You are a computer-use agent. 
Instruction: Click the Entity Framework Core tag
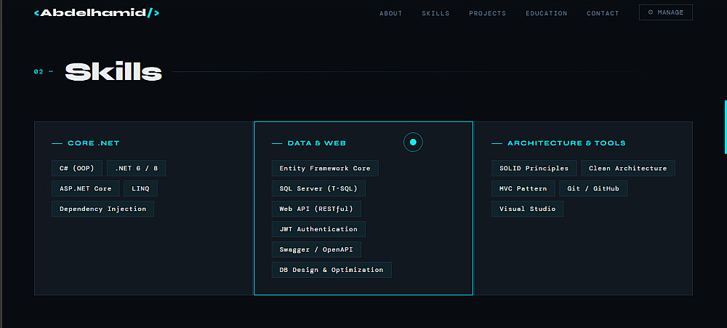coord(325,168)
